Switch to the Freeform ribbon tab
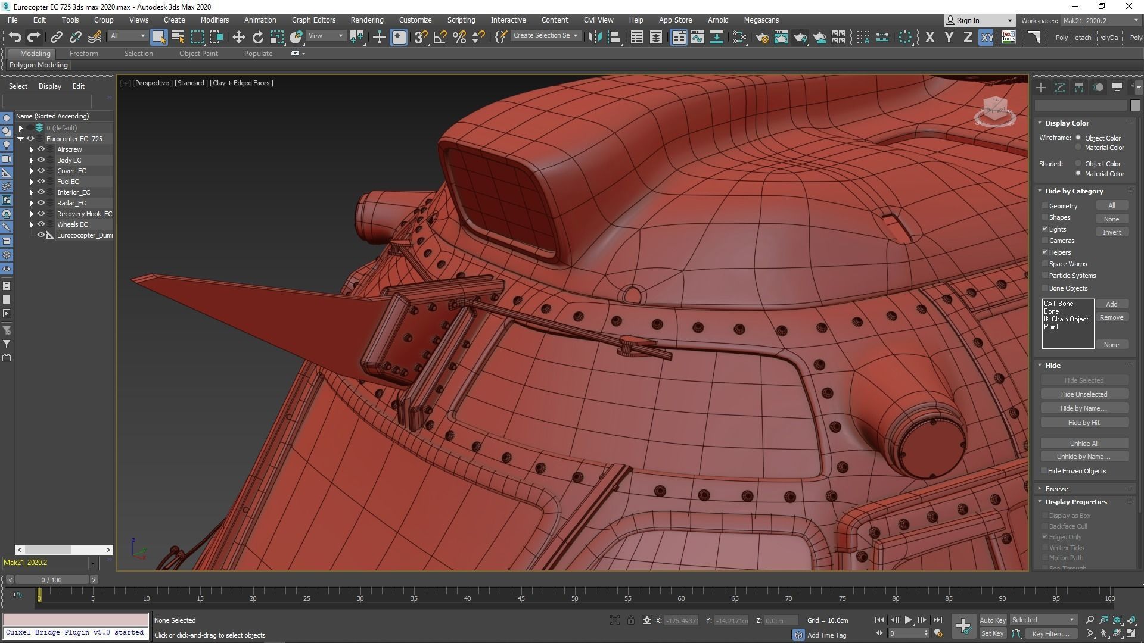Screen dimensions: 1144x643 click(x=83, y=54)
